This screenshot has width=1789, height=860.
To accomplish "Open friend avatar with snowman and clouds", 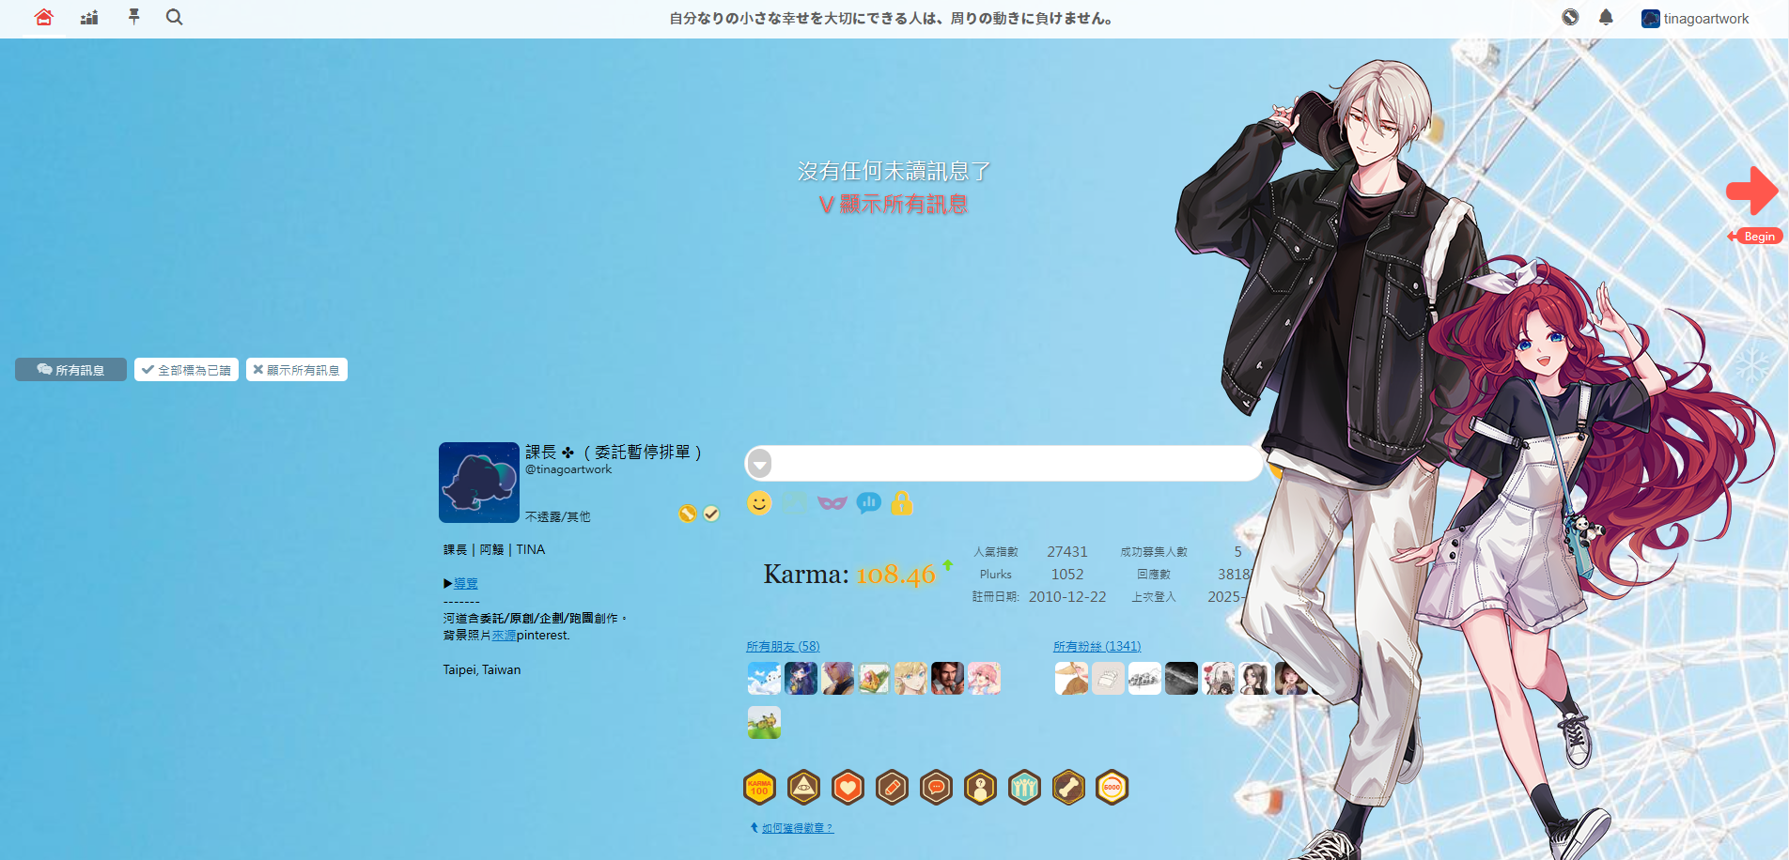I will (764, 678).
